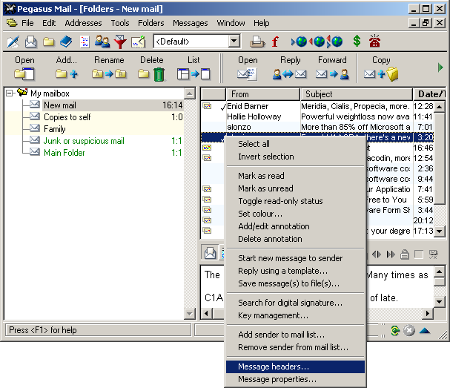Screen dimensions: 450x388
Task: Click the Reply message toolbar button
Action: (290, 73)
